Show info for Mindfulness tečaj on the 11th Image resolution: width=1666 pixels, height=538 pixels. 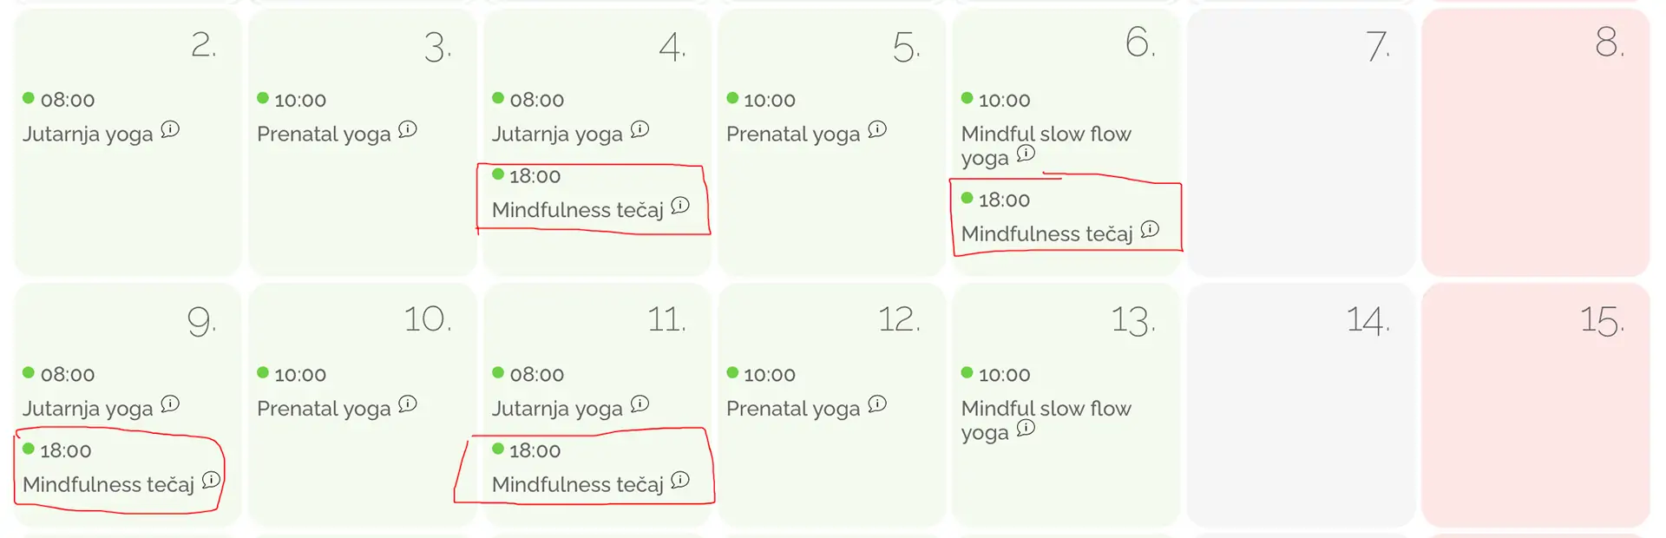point(680,480)
